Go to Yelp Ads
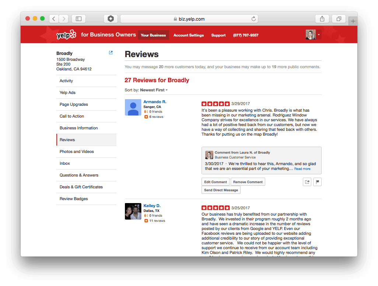This screenshot has width=378, height=286. click(x=86, y=93)
